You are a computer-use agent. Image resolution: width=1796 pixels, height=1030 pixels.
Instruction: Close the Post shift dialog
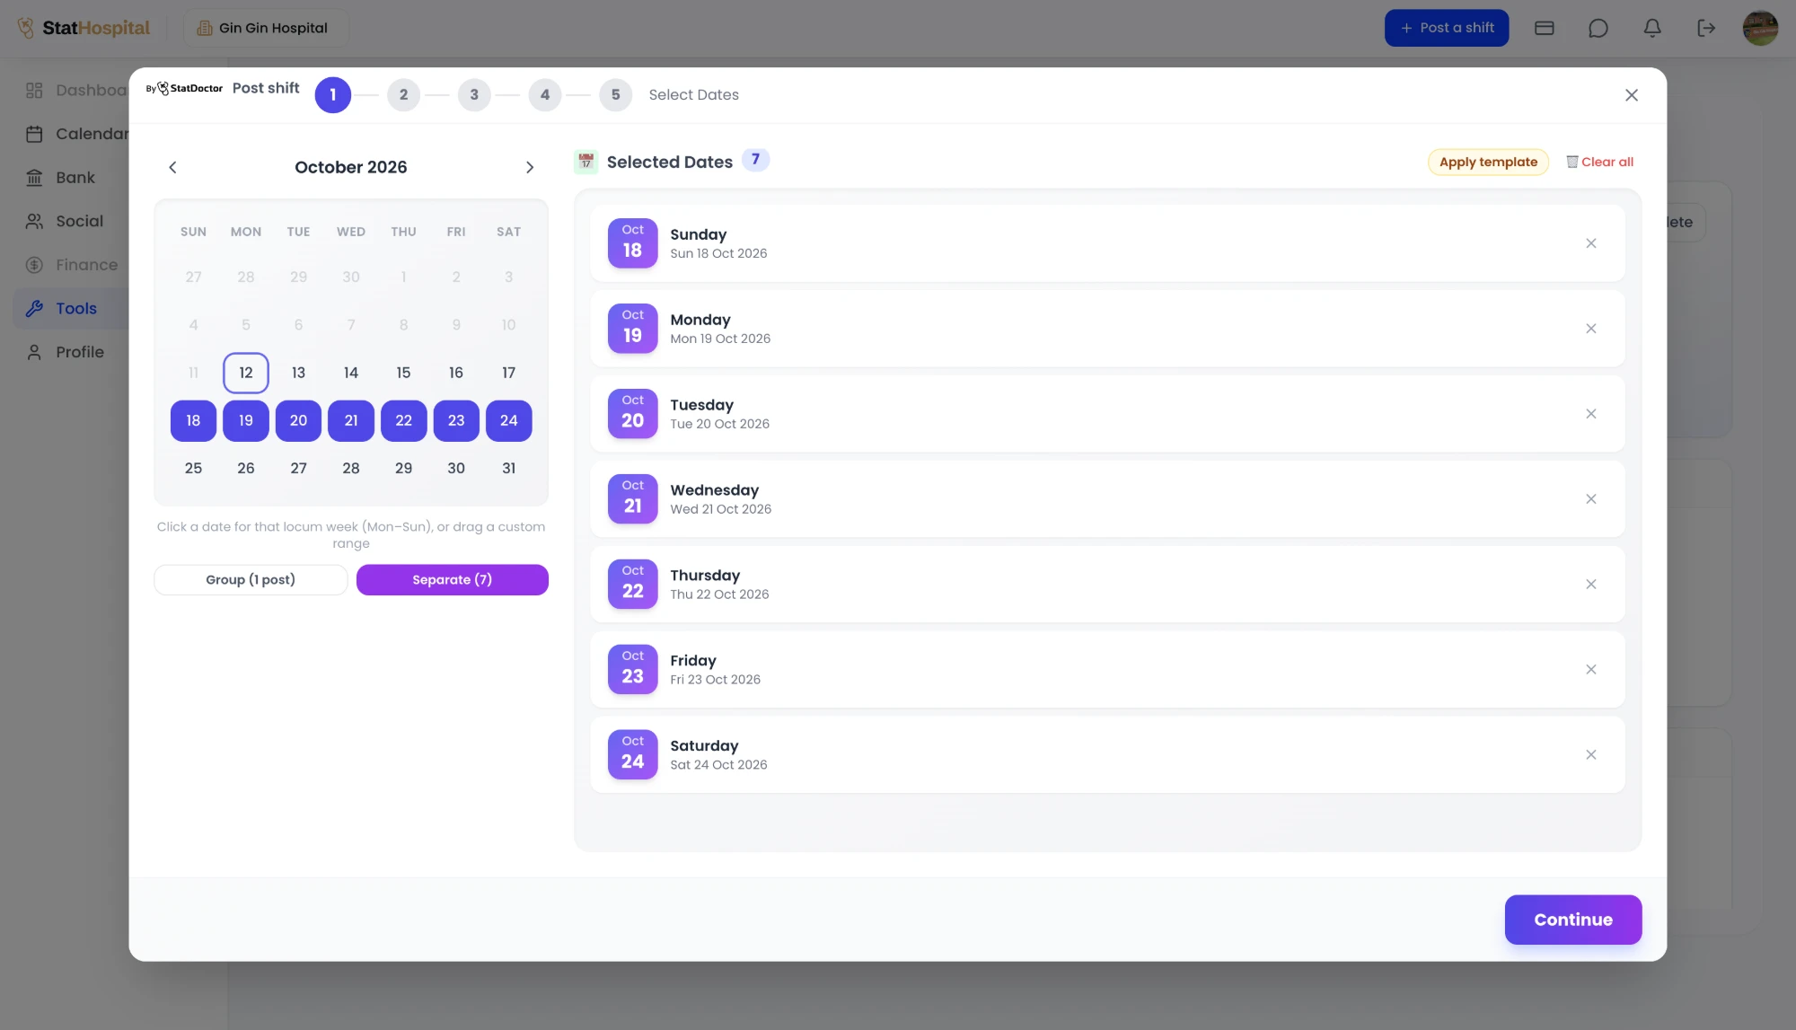(x=1632, y=95)
